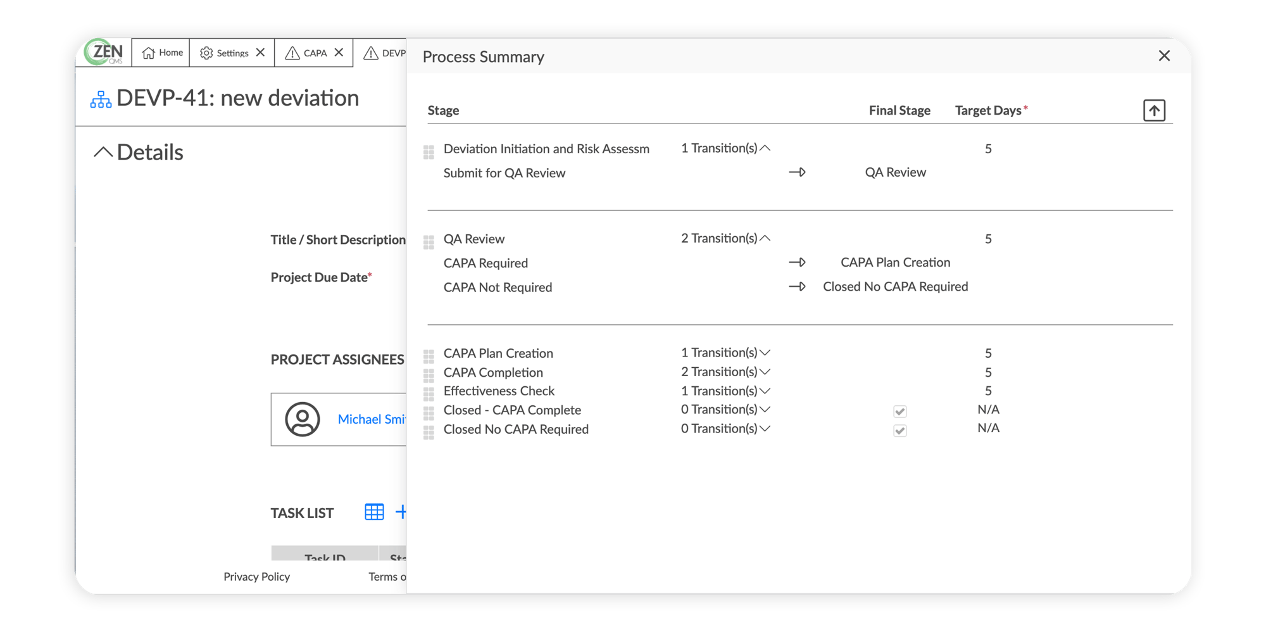Collapse transitions for Deviation Initiation stage
The image size is (1266, 632).
765,148
